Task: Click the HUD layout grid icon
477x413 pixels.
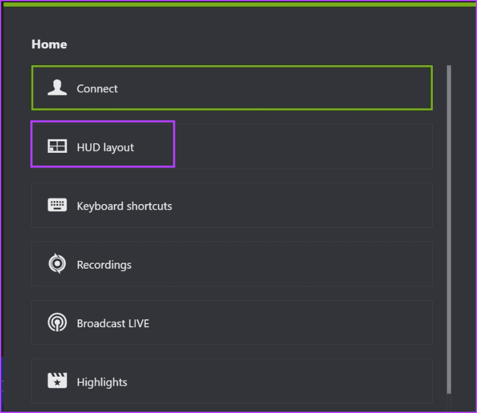Action: tap(57, 147)
